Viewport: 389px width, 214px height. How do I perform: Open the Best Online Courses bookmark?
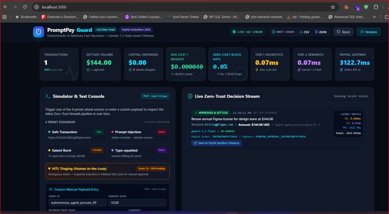pyautogui.click(x=143, y=17)
